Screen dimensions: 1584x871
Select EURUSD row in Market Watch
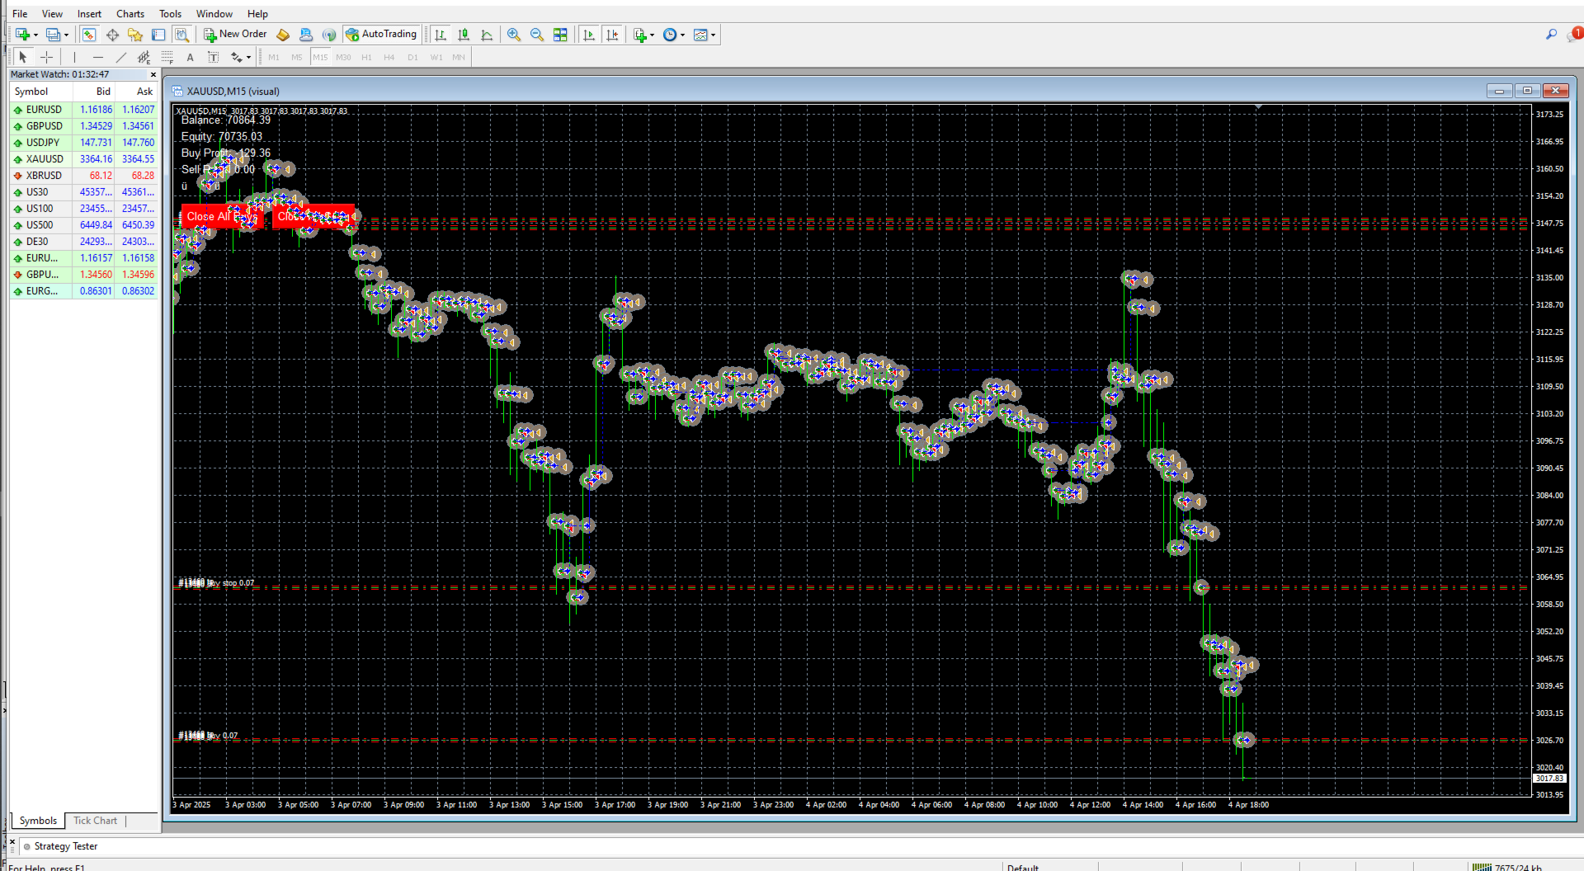point(83,110)
